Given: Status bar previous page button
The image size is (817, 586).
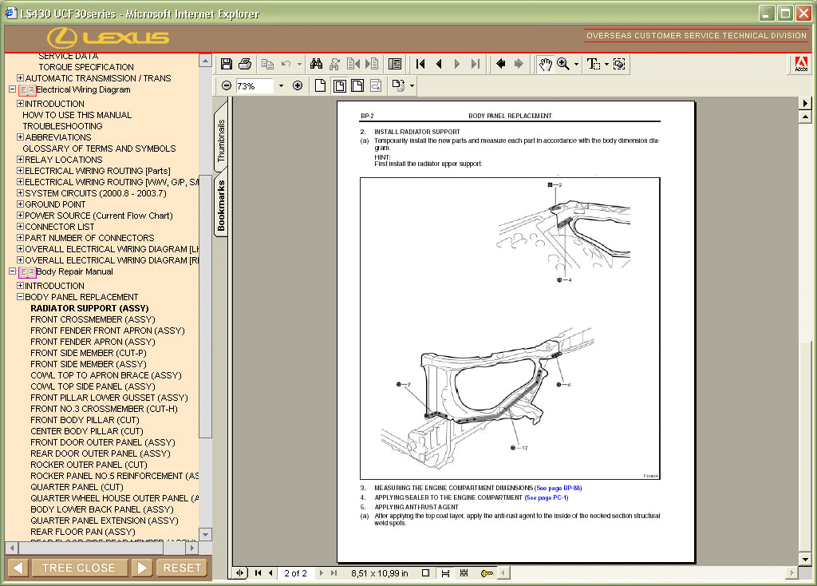Looking at the screenshot, I should tap(270, 573).
